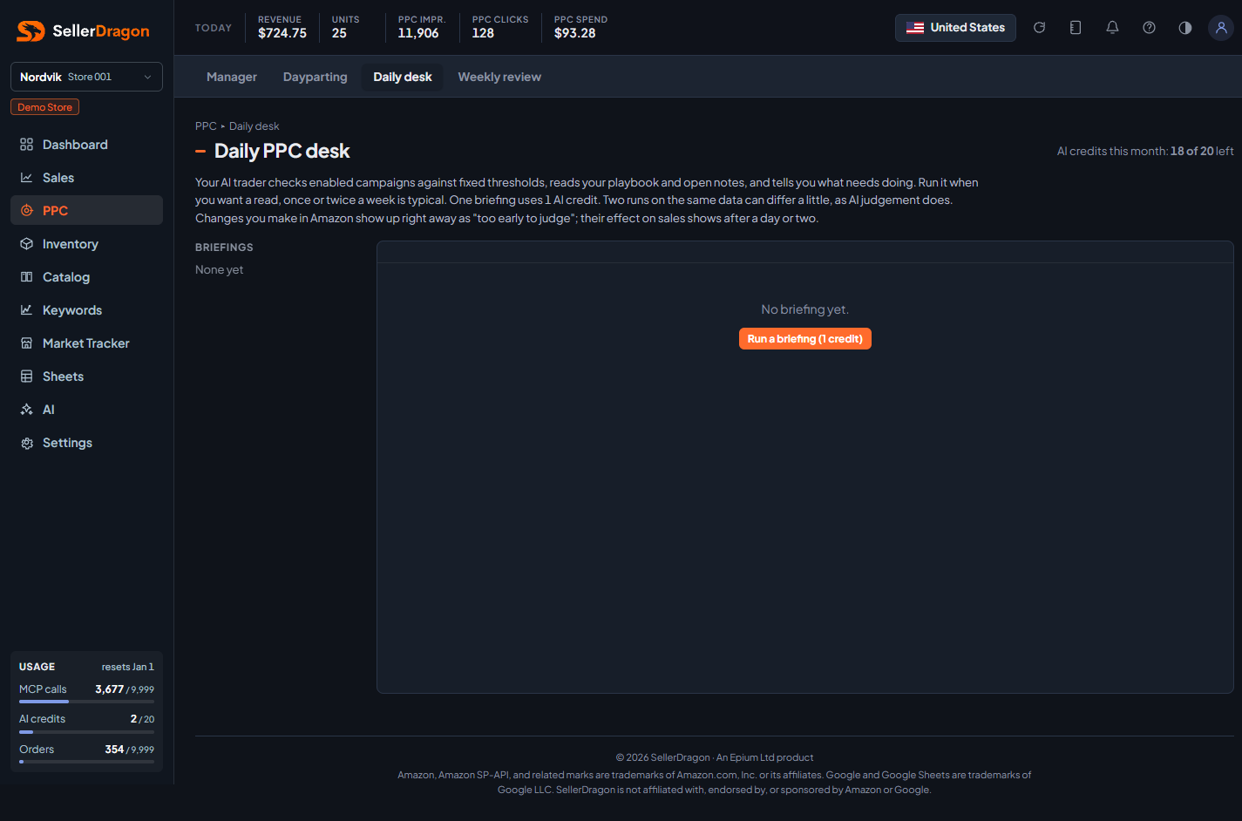Open the user account avatar
This screenshot has height=821, width=1242.
pos(1221,28)
